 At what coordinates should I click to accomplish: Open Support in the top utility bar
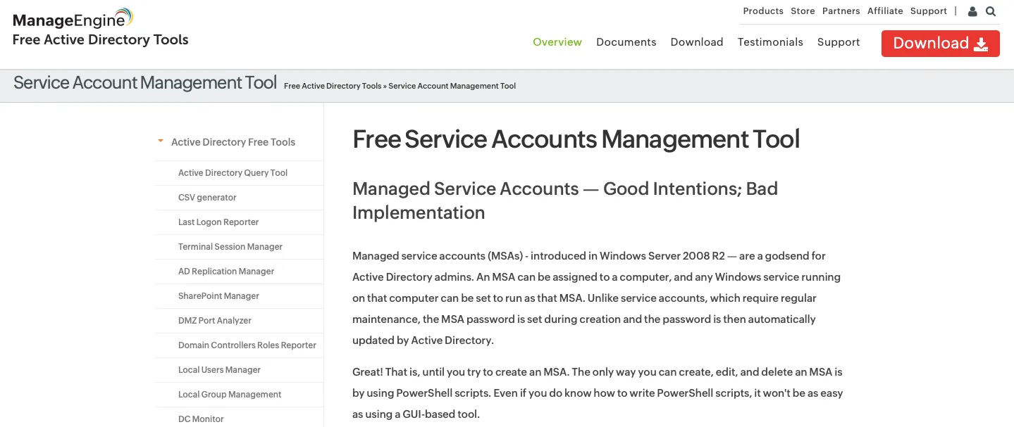point(929,11)
